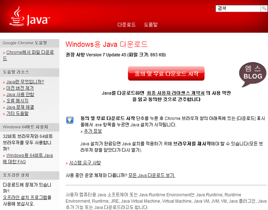This screenshot has height=210, width=268.
Task: Open Windows용 64비트 Java FAQ link
Action: click(x=28, y=159)
